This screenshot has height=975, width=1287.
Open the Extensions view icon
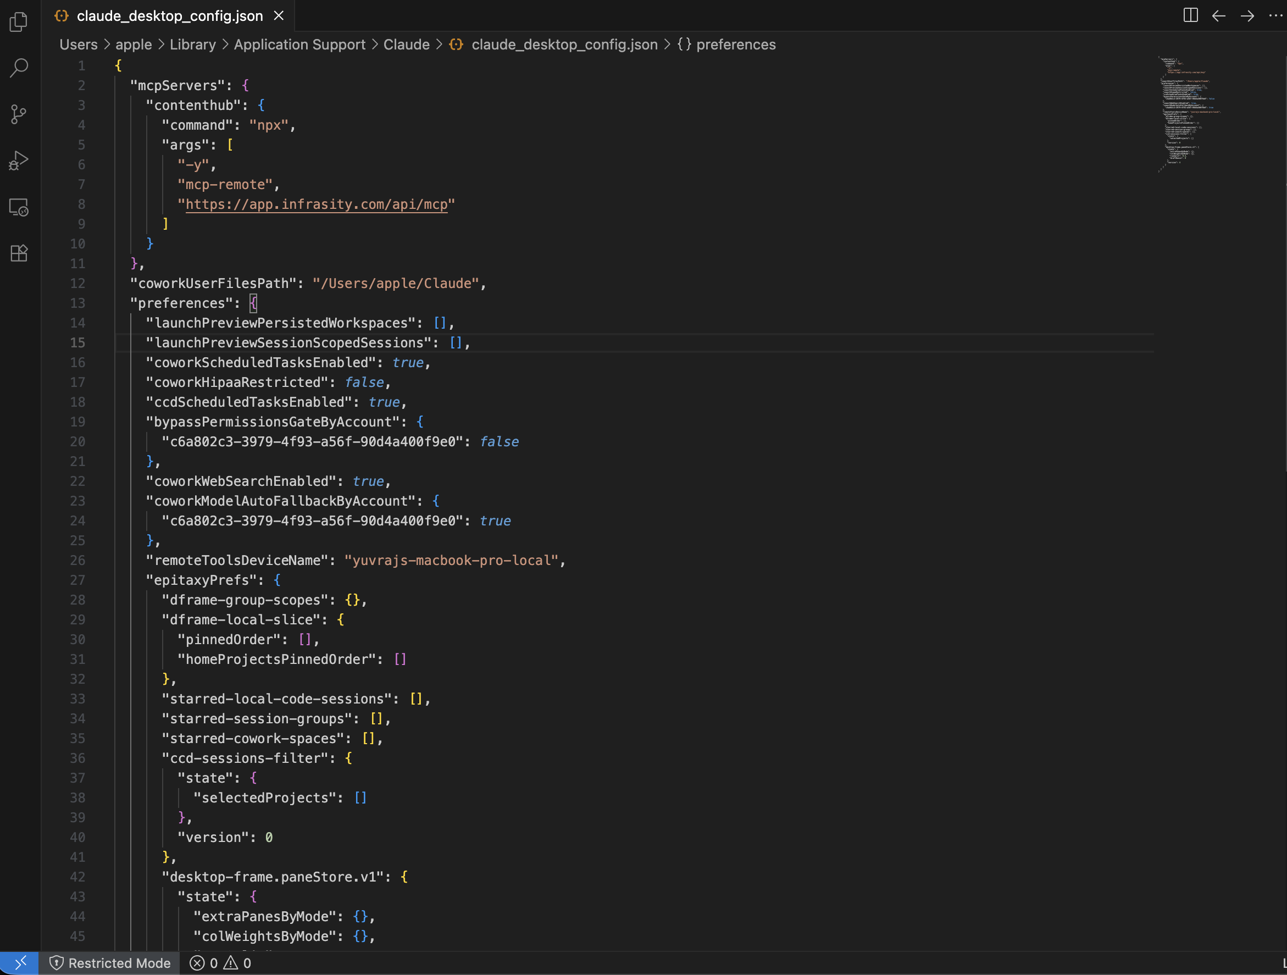[x=19, y=253]
